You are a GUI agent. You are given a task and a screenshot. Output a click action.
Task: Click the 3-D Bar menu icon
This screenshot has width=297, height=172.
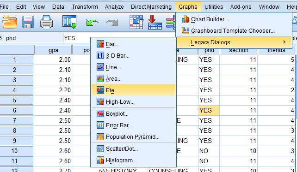[x=100, y=55]
